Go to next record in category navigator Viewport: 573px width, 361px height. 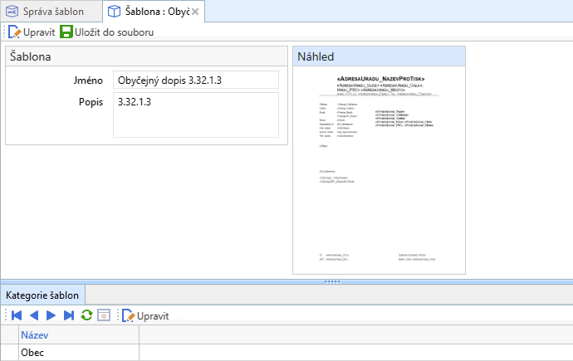pyautogui.click(x=51, y=315)
